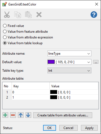Click the Cut scissors icon

click(x=7, y=15)
